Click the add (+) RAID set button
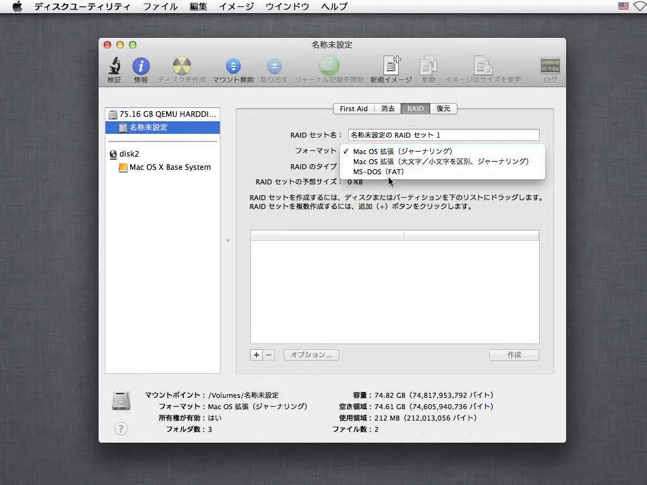 coord(257,355)
